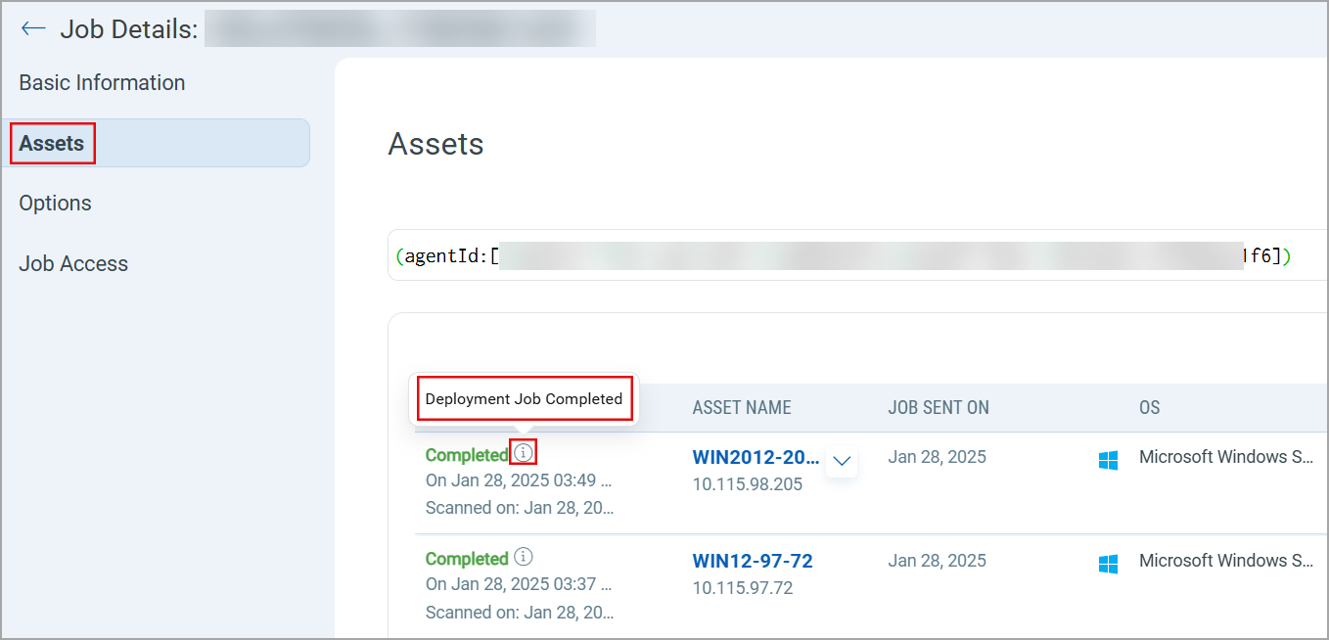Click the Windows OS icon for WIN2012-20 asset
1329x640 pixels.
[1108, 460]
